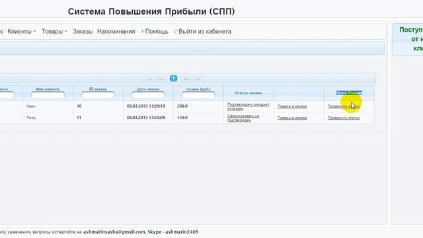This screenshot has width=423, height=238.
Task: Click the question mark icon beside Помощь
Action: point(142,32)
